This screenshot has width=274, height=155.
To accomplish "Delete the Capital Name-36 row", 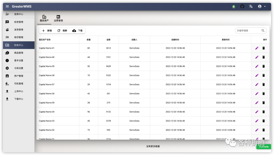I will pos(264,94).
